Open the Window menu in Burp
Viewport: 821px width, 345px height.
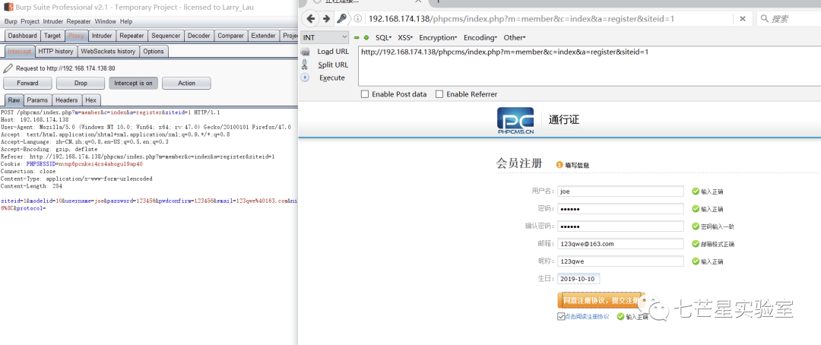(x=105, y=21)
